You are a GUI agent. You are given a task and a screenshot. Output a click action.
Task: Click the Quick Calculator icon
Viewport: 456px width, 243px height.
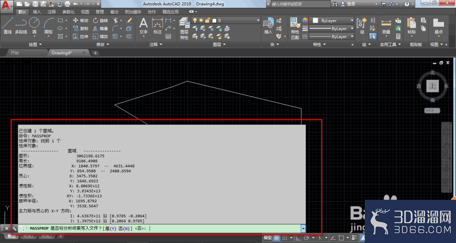click(398, 36)
